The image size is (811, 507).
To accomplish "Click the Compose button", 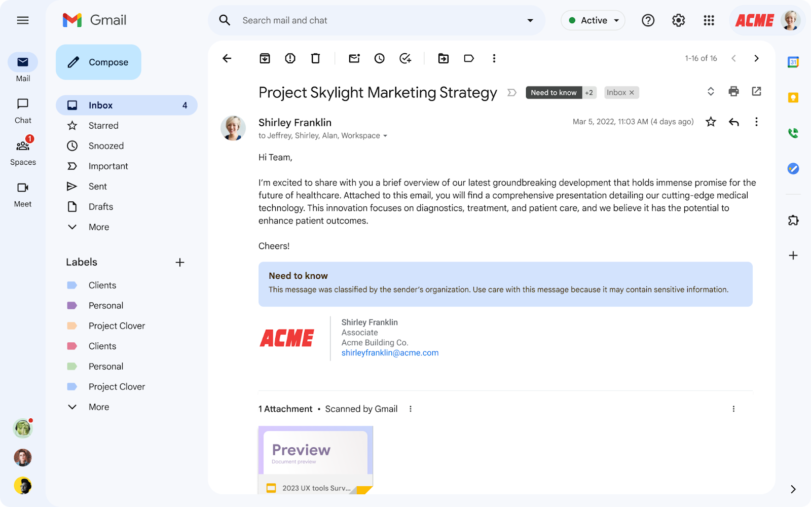I will [x=99, y=62].
